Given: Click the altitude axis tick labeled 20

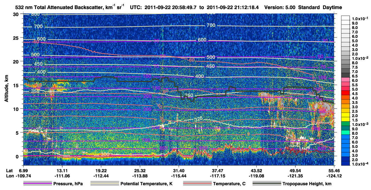Looking at the screenshot, I should (x=16, y=61).
